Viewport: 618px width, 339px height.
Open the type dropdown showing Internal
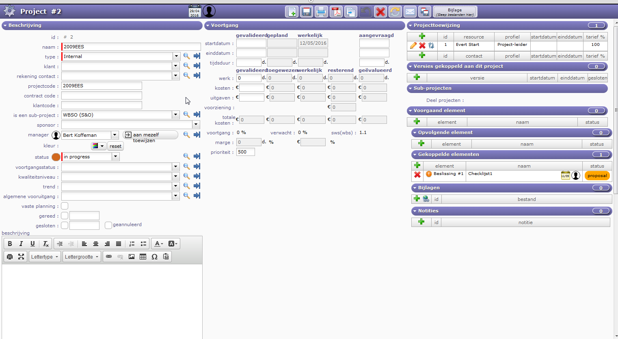coord(176,56)
